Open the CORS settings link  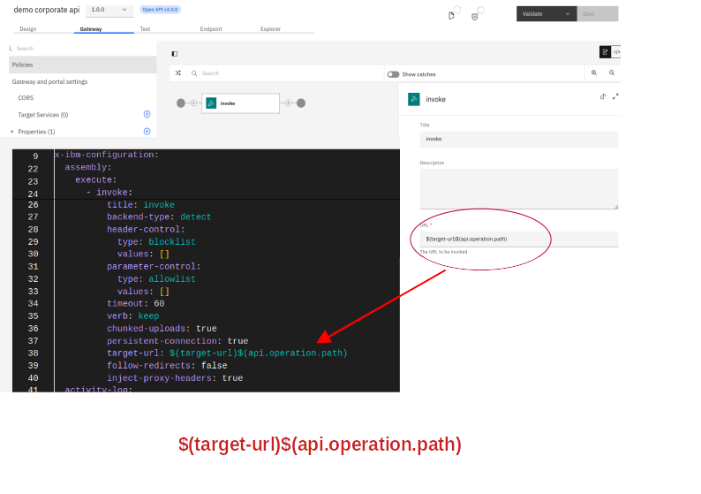(x=26, y=98)
